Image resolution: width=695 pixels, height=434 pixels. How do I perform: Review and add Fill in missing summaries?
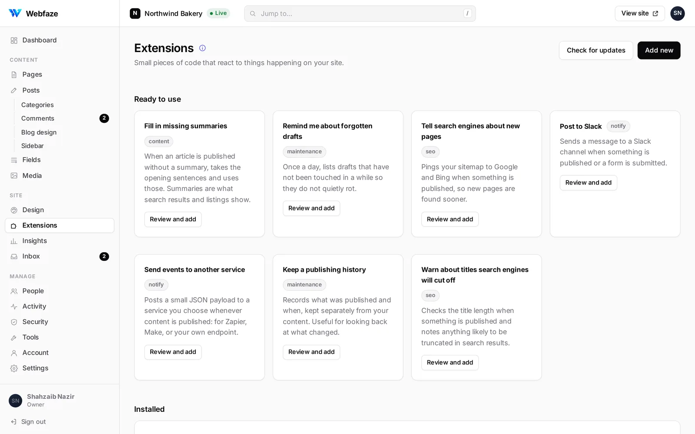[173, 219]
